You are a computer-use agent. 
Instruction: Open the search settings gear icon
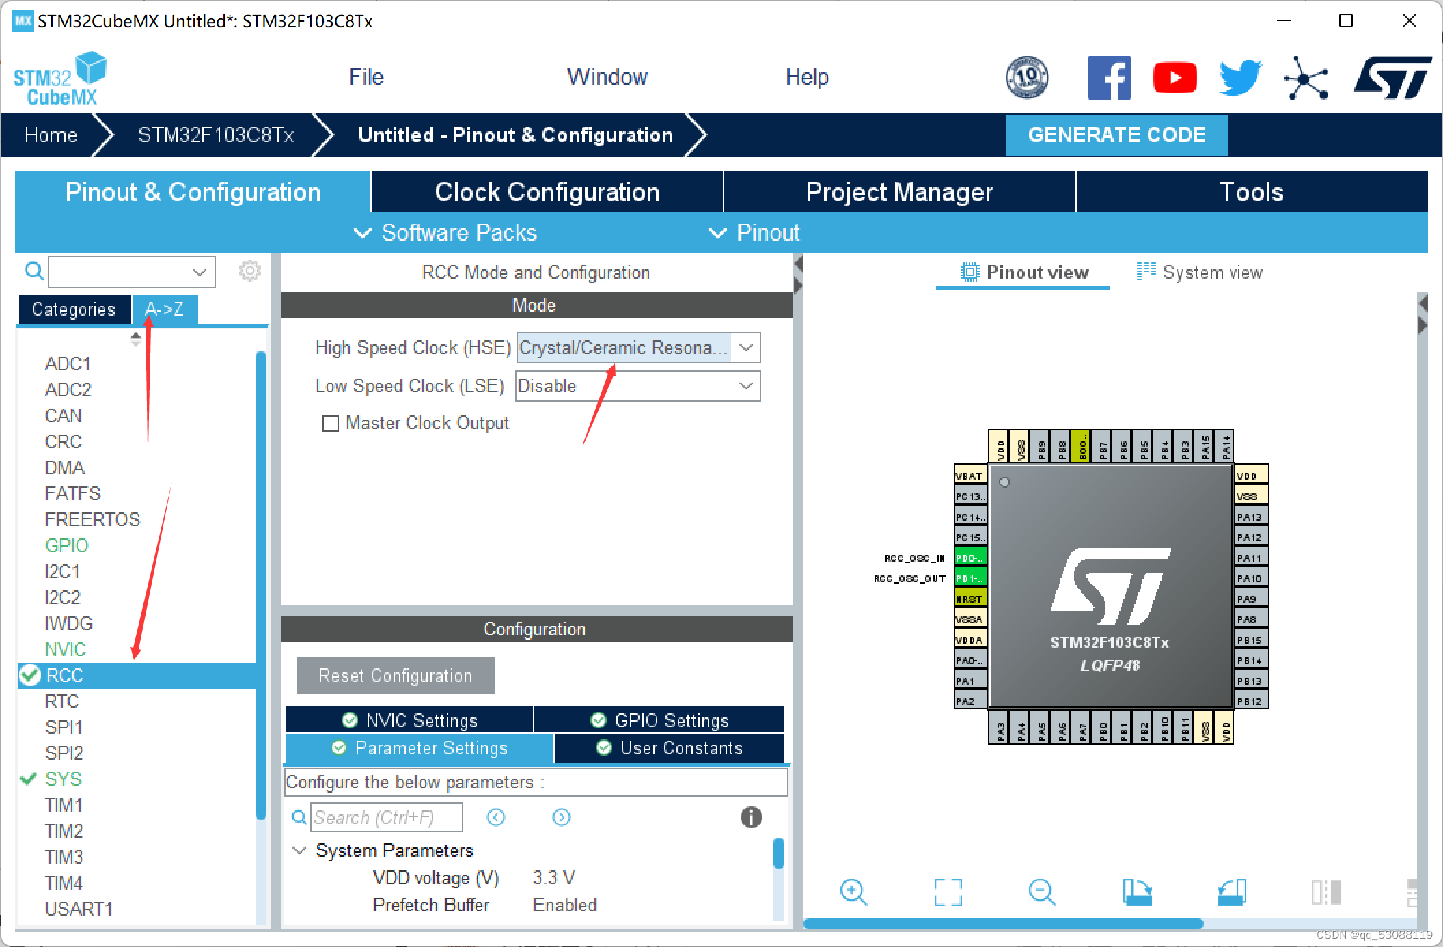coord(250,271)
